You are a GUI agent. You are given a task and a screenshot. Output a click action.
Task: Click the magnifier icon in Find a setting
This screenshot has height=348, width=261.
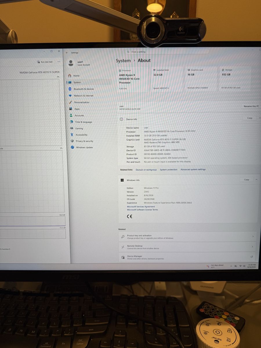(128, 52)
